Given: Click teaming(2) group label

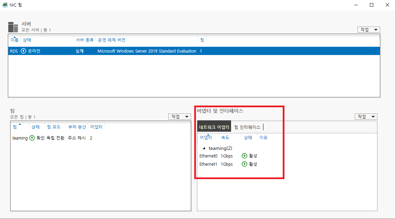Looking at the screenshot, I should (220, 148).
